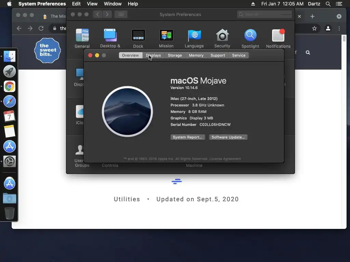Open the Chrome three-dot menu
This screenshot has height=262, width=350.
coord(339,28)
